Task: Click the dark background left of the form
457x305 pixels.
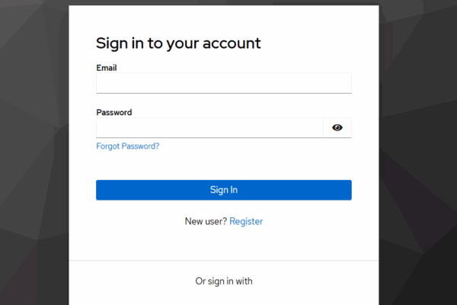Action: pyautogui.click(x=34, y=152)
